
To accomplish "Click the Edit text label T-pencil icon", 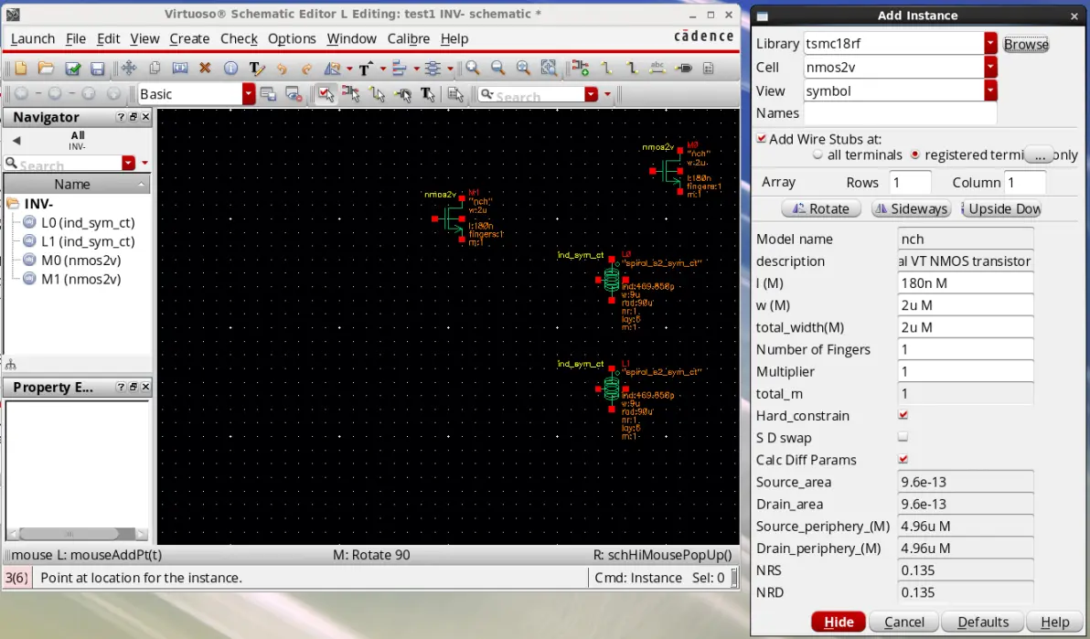I will tap(256, 69).
